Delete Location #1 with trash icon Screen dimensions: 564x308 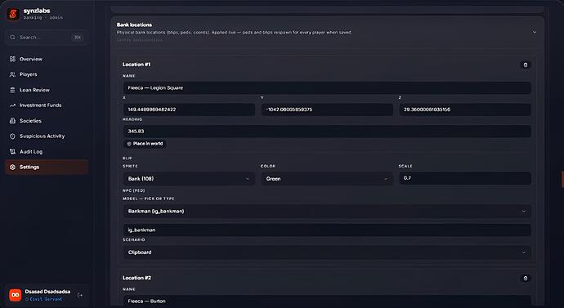[525, 65]
